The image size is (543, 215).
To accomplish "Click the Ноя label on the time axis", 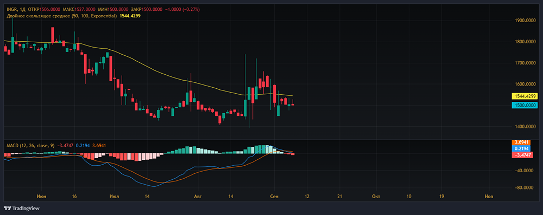I will 489,197.
